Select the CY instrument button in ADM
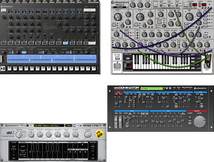Screen dimensions: 214x162 65,43
